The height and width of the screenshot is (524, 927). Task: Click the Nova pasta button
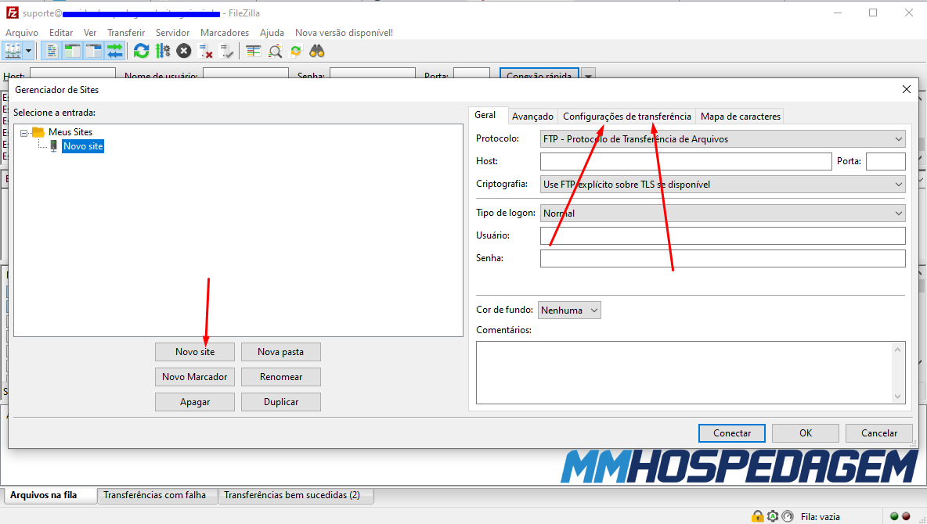click(281, 352)
